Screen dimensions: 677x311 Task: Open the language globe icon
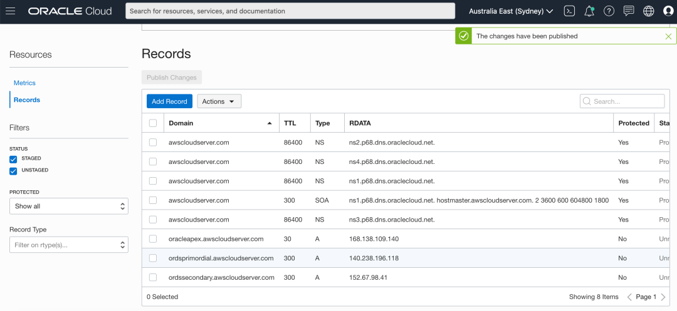point(649,11)
